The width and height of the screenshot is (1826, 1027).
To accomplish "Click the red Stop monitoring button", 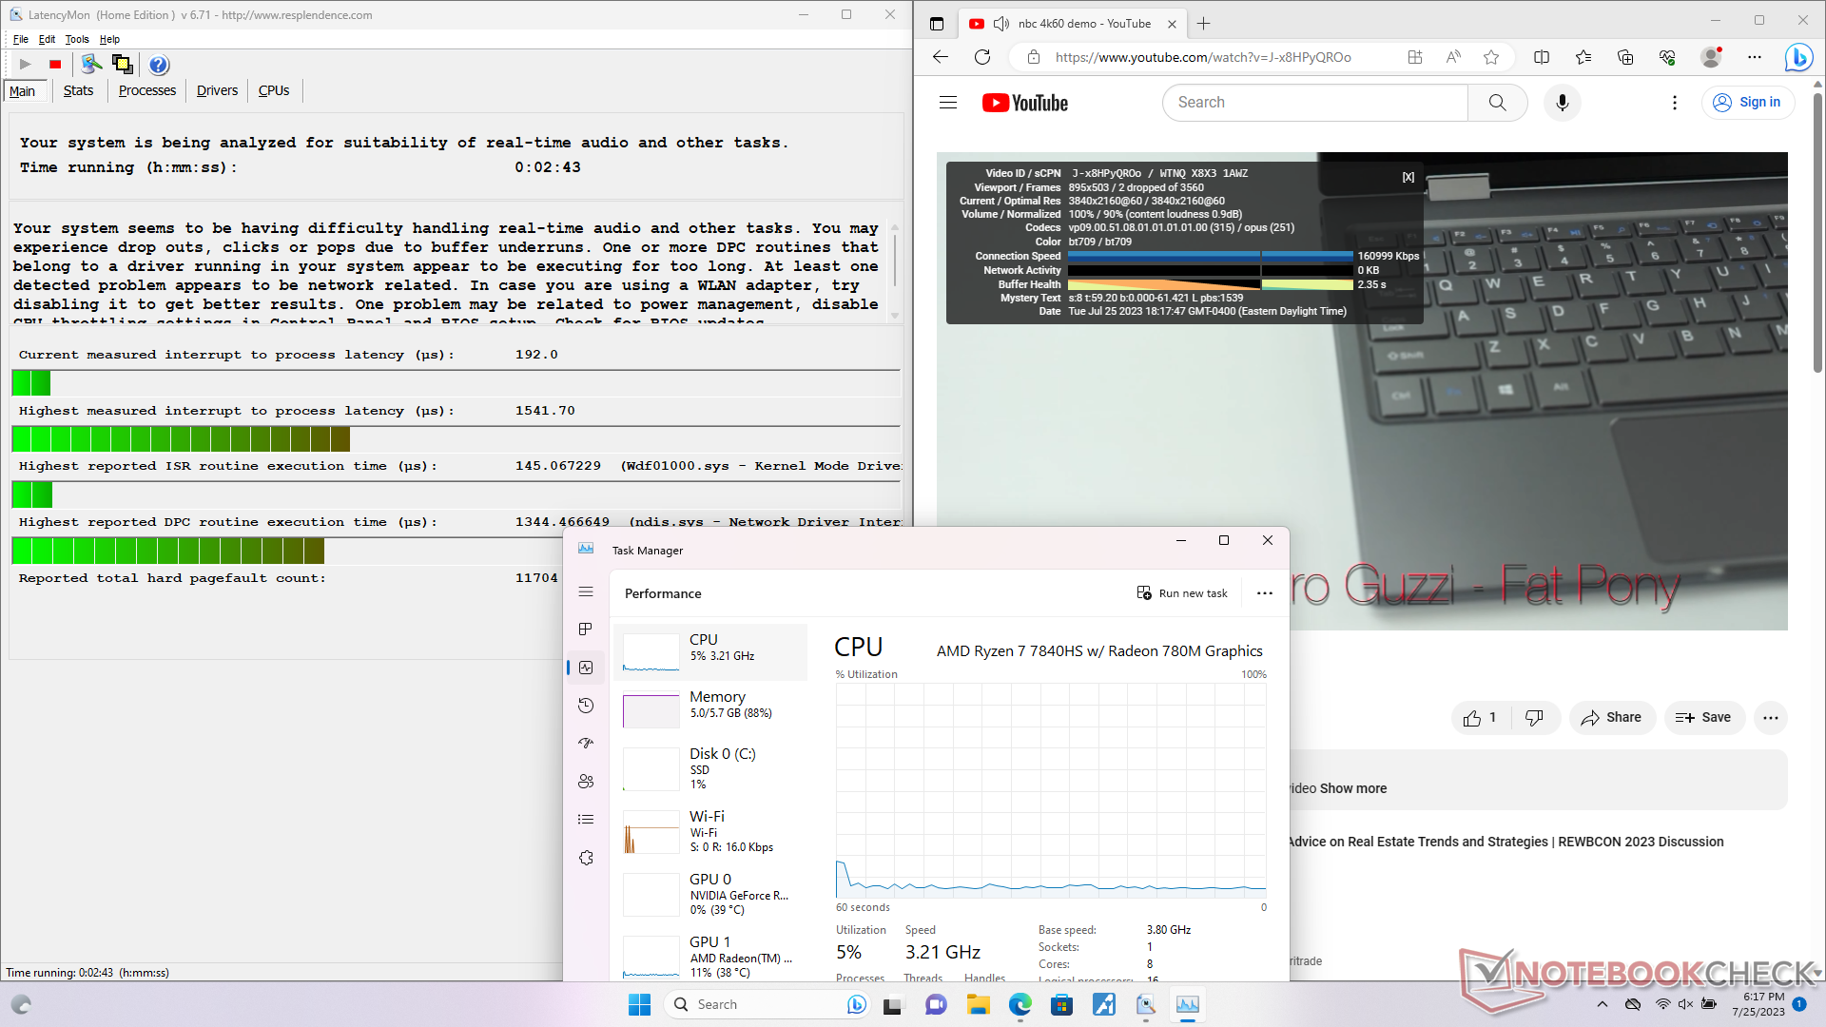I will pyautogui.click(x=55, y=65).
